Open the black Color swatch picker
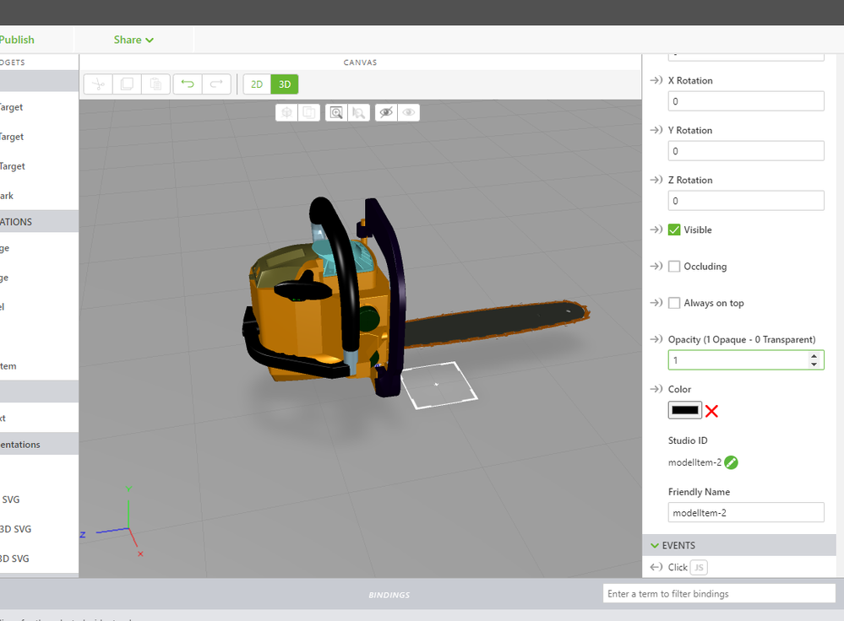Image resolution: width=844 pixels, height=621 pixels. 685,410
